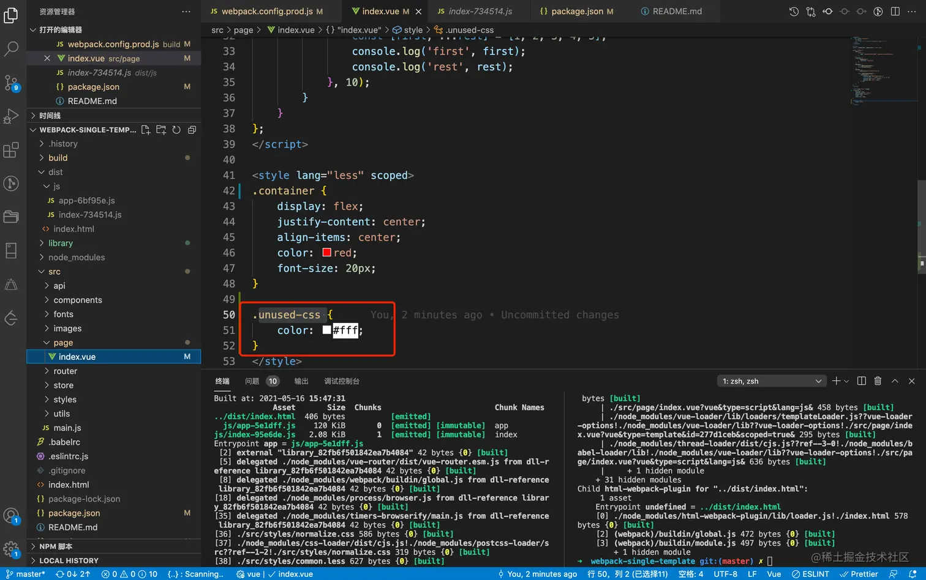Click sync changes 0↓ 2↑ in status bar
Viewport: 926px width, 580px height.
tap(73, 574)
